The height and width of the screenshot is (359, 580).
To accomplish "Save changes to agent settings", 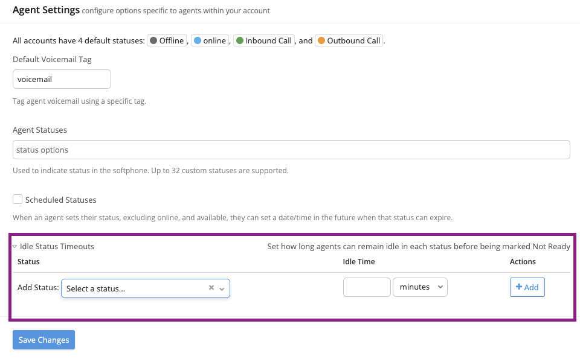I will (43, 340).
